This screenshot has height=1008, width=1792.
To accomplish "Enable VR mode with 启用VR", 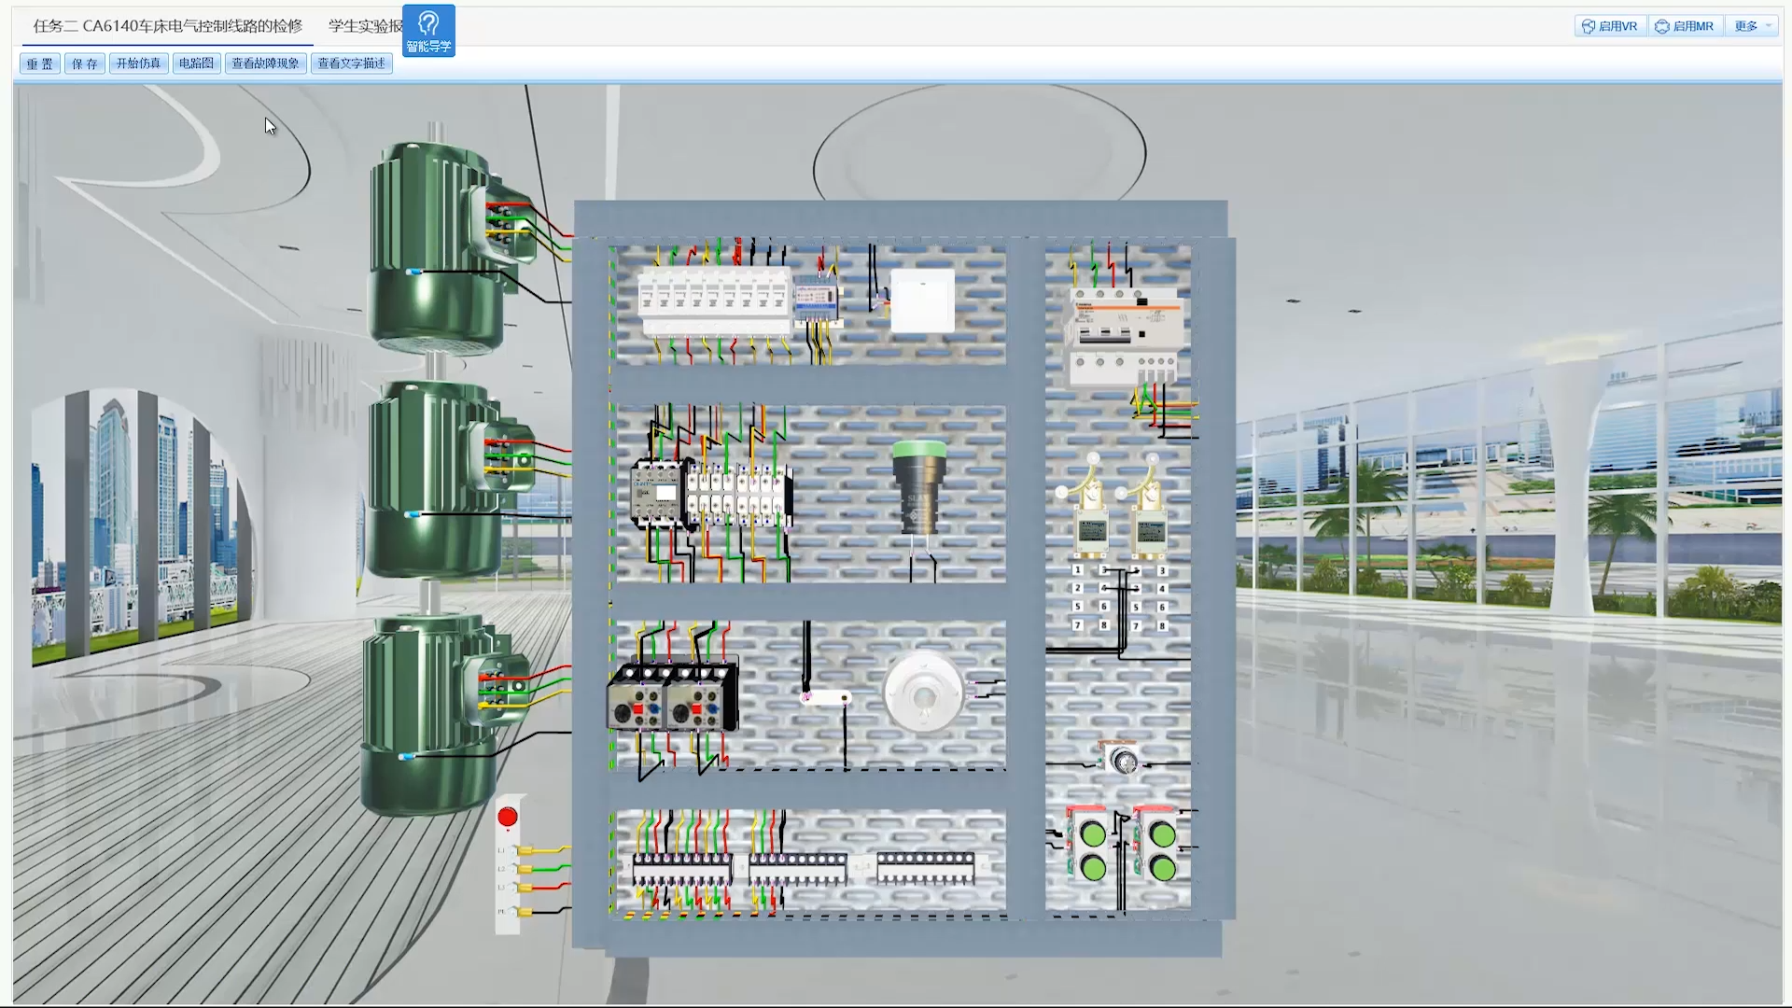I will pyautogui.click(x=1610, y=26).
